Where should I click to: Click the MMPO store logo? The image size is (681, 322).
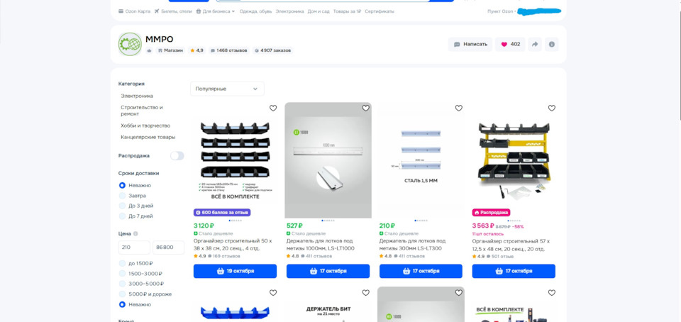130,44
